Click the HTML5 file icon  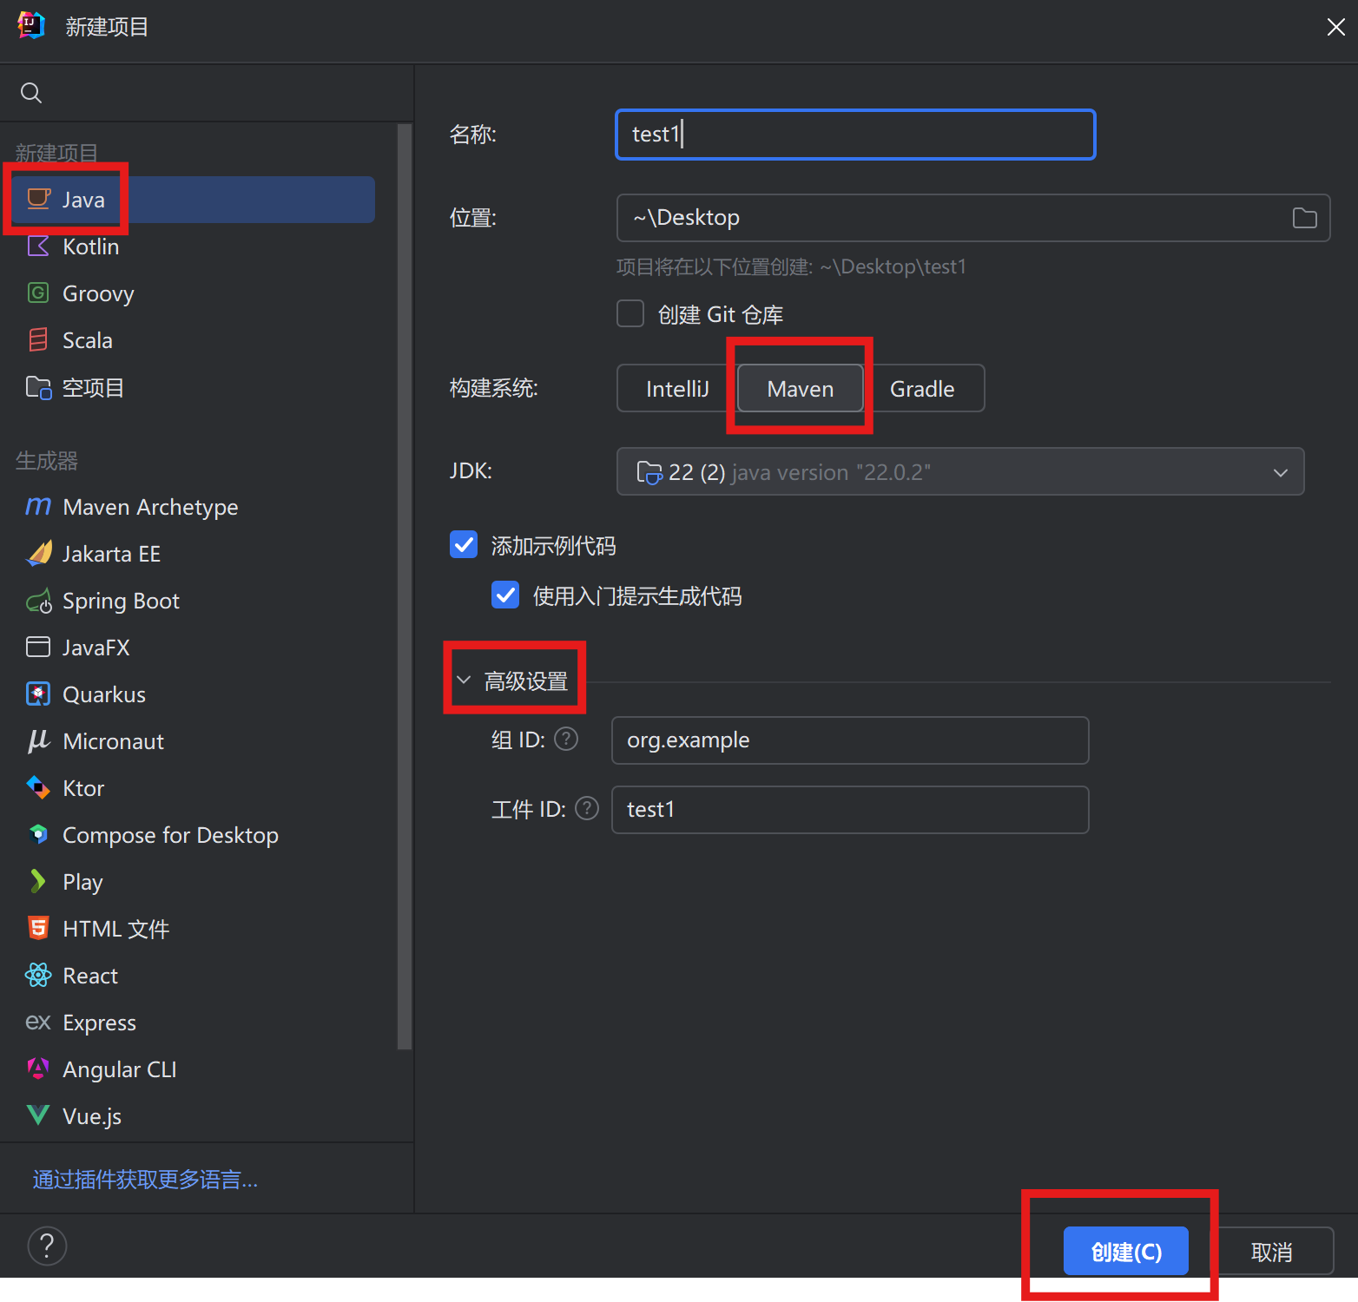pos(38,928)
